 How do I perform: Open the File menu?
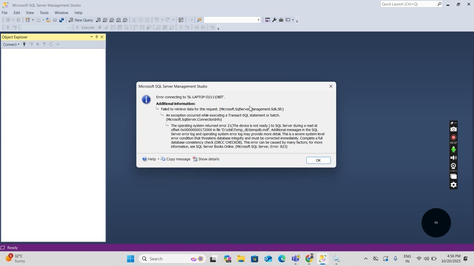[x=4, y=13]
